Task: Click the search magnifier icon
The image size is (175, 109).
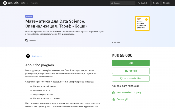Action: (112, 3)
